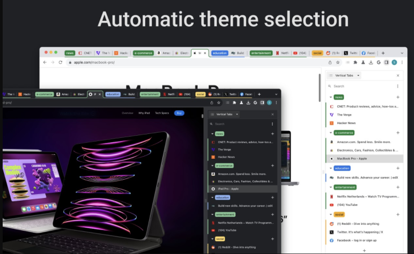The width and height of the screenshot is (414, 254).
Task: Switch to the Netflix tab in the light tab strip
Action: coord(282,53)
